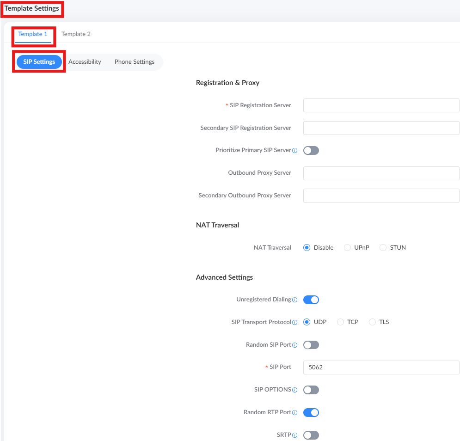
Task: Click the SRTP info icon
Action: point(295,435)
